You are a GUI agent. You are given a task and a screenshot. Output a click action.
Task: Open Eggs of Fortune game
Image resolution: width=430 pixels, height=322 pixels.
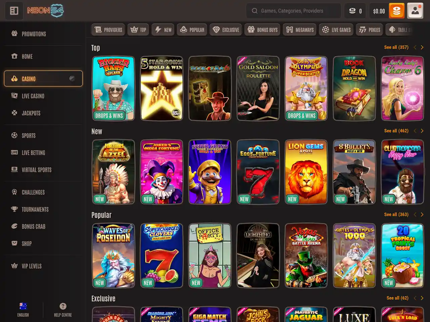(x=258, y=172)
